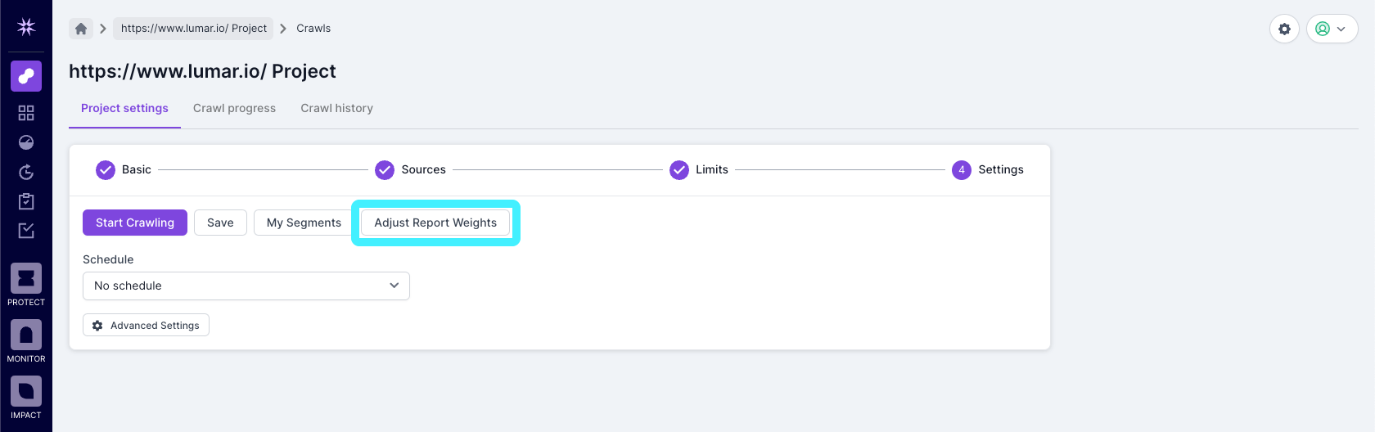Expand the user account menu
The image size is (1375, 432).
(1332, 29)
